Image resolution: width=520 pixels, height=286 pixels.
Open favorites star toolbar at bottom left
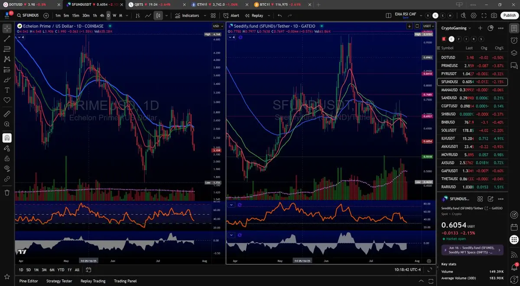[x=7, y=276]
